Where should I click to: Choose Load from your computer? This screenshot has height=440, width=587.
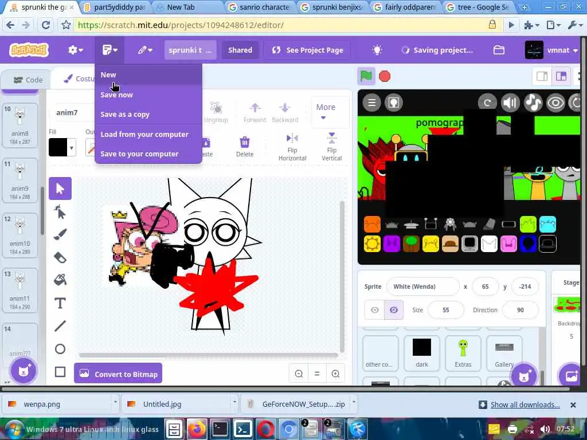[x=148, y=134]
